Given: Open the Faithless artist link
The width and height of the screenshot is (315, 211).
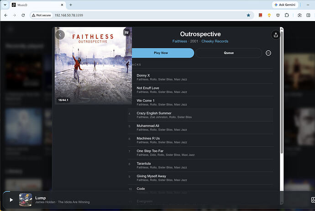Looking at the screenshot, I should pos(179,41).
